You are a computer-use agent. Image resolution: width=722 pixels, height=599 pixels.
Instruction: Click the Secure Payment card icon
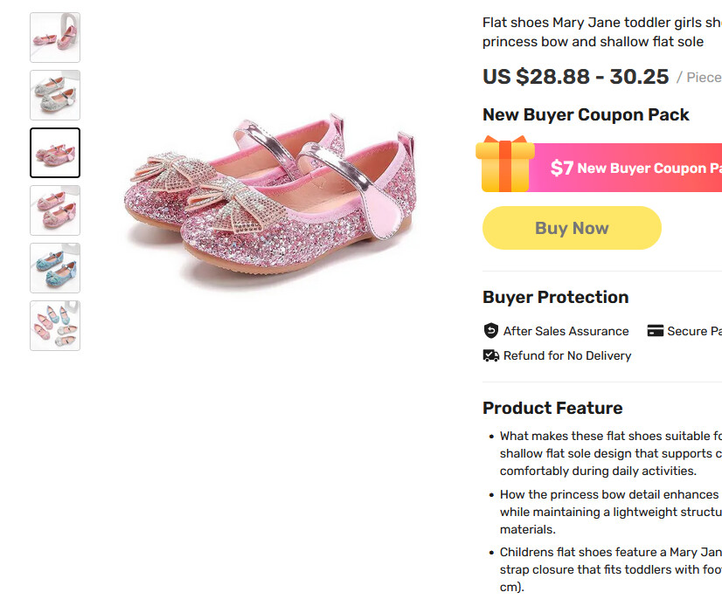pyautogui.click(x=656, y=331)
